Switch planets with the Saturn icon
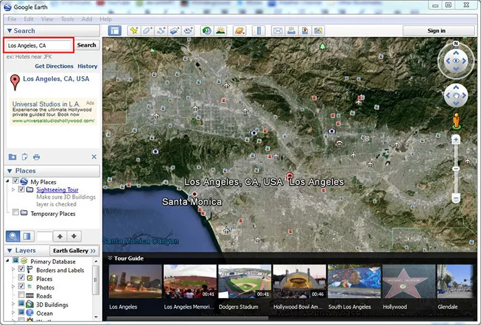The width and height of the screenshot is (481, 325). pyautogui.click(x=239, y=31)
